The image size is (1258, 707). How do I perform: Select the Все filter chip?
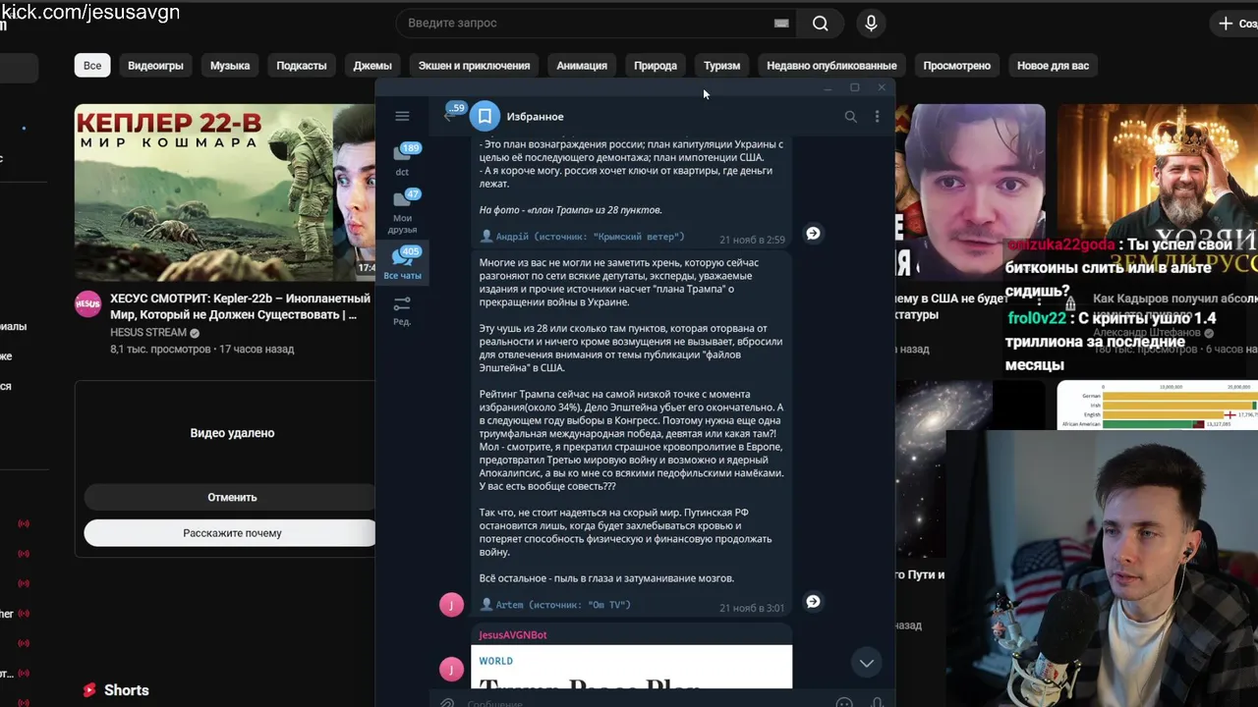(92, 66)
